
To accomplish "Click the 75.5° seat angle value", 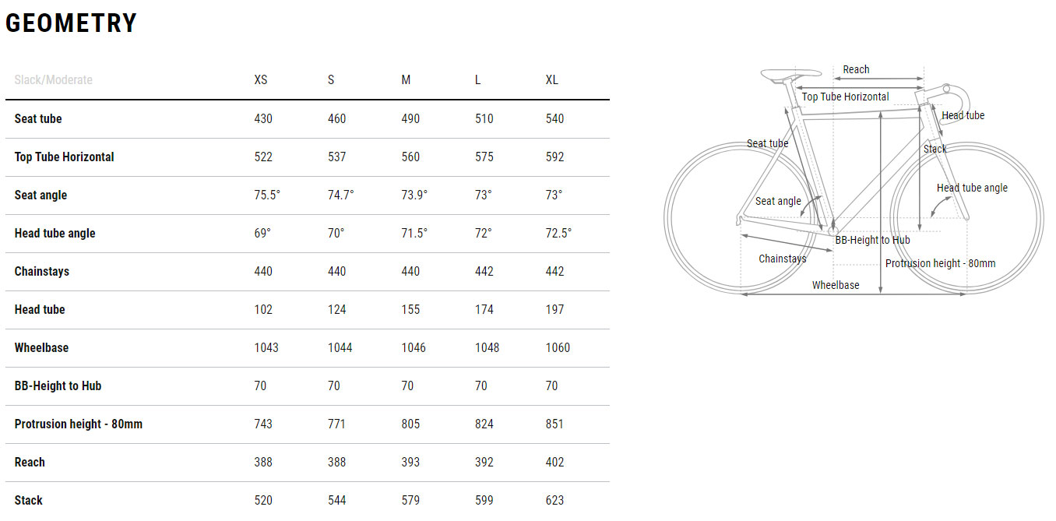I will pos(267,195).
